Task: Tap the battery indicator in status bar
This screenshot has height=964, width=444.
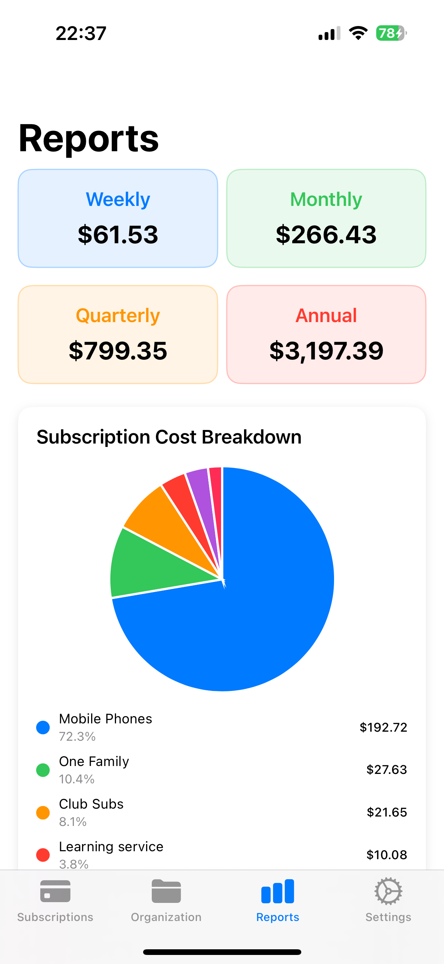Action: click(391, 33)
